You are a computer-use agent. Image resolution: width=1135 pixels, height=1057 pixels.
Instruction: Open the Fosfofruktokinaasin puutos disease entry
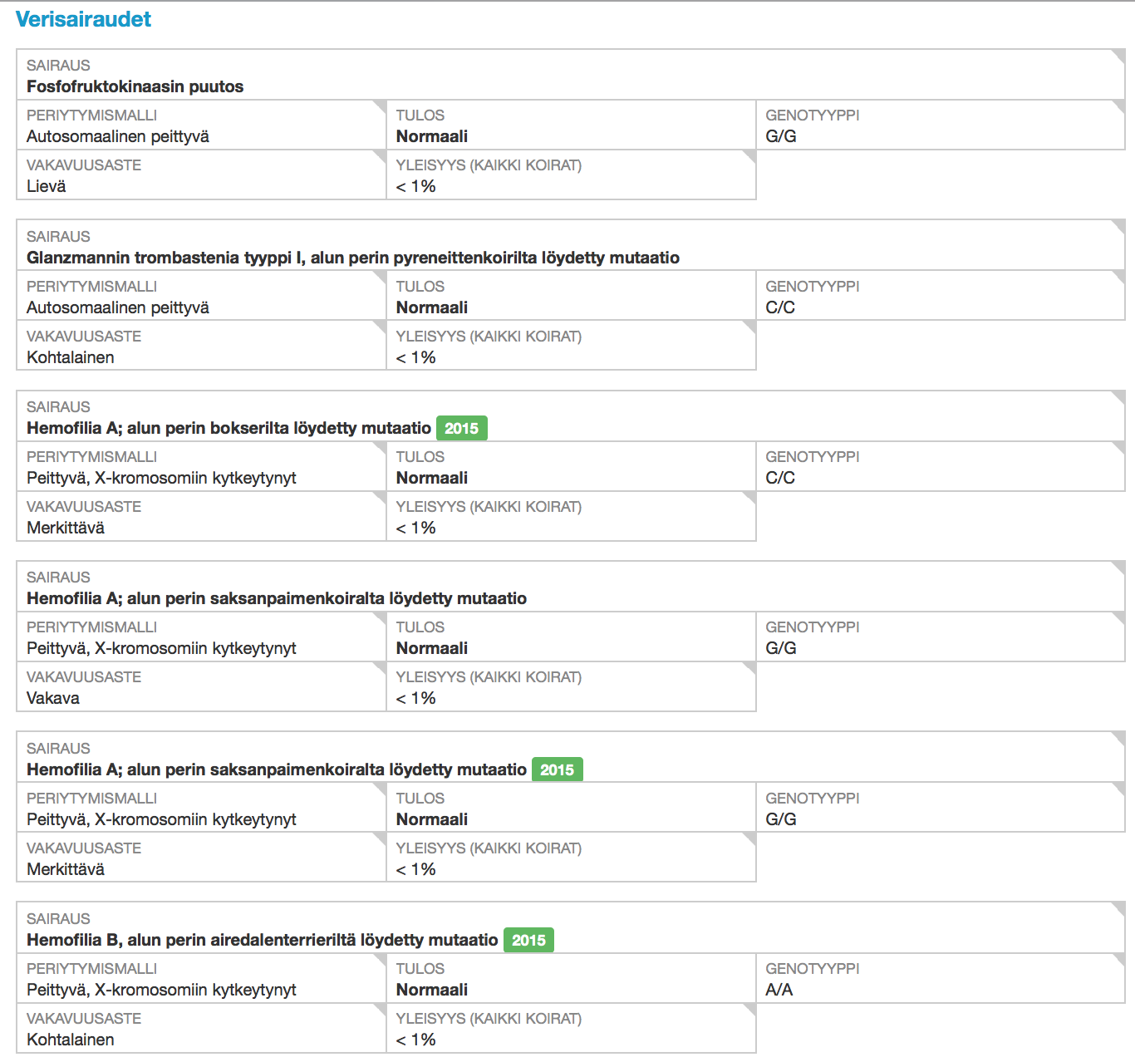(135, 86)
